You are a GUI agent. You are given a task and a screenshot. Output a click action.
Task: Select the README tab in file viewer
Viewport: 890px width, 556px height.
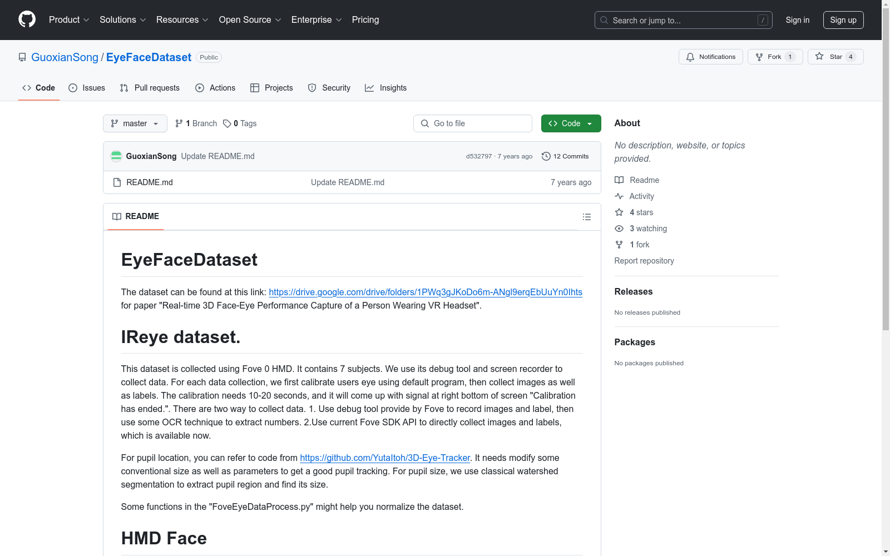coord(136,216)
